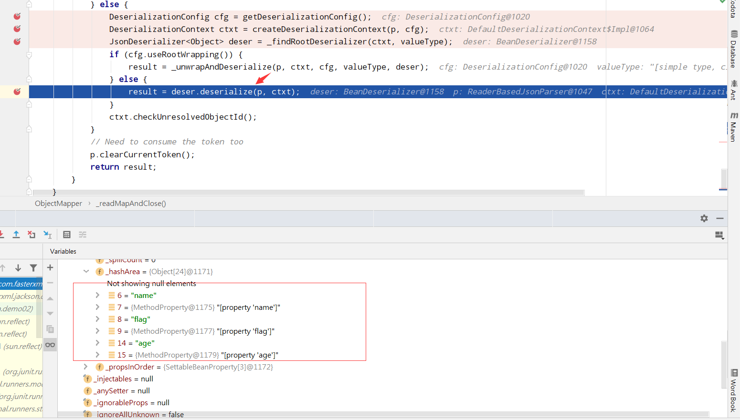
Task: Open the Evaluate Expression calculator icon
Action: click(x=67, y=235)
